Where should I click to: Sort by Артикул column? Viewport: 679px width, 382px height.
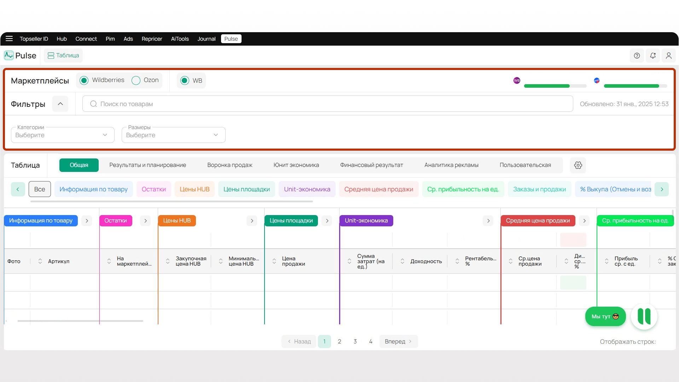click(x=40, y=261)
